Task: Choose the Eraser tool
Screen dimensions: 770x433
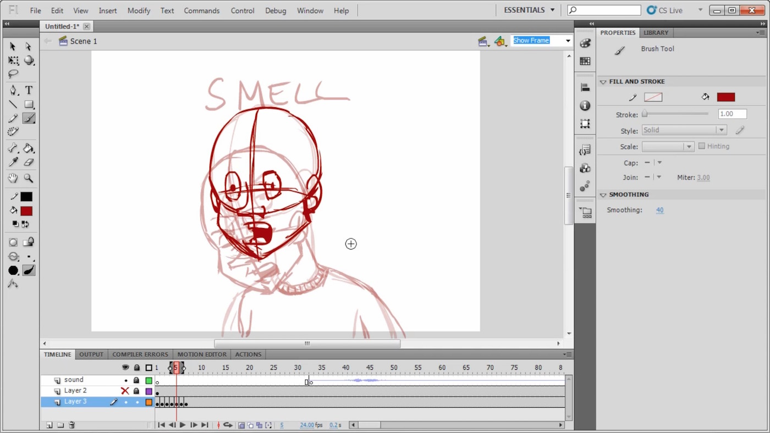Action: pyautogui.click(x=29, y=162)
